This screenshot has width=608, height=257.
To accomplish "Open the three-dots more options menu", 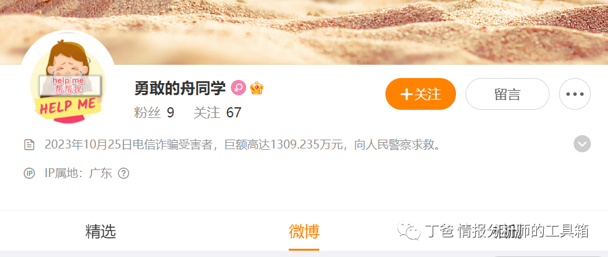I will click(x=575, y=94).
